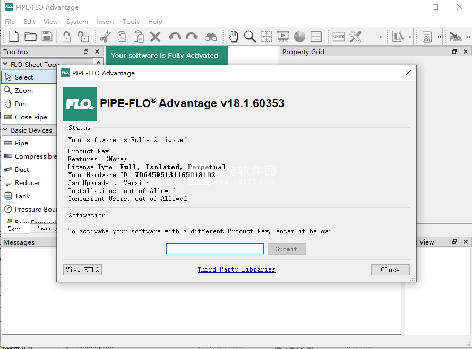This screenshot has width=472, height=349.
Task: Expand overflow chevron after FLO arrow icon
Action: pyautogui.click(x=468, y=37)
